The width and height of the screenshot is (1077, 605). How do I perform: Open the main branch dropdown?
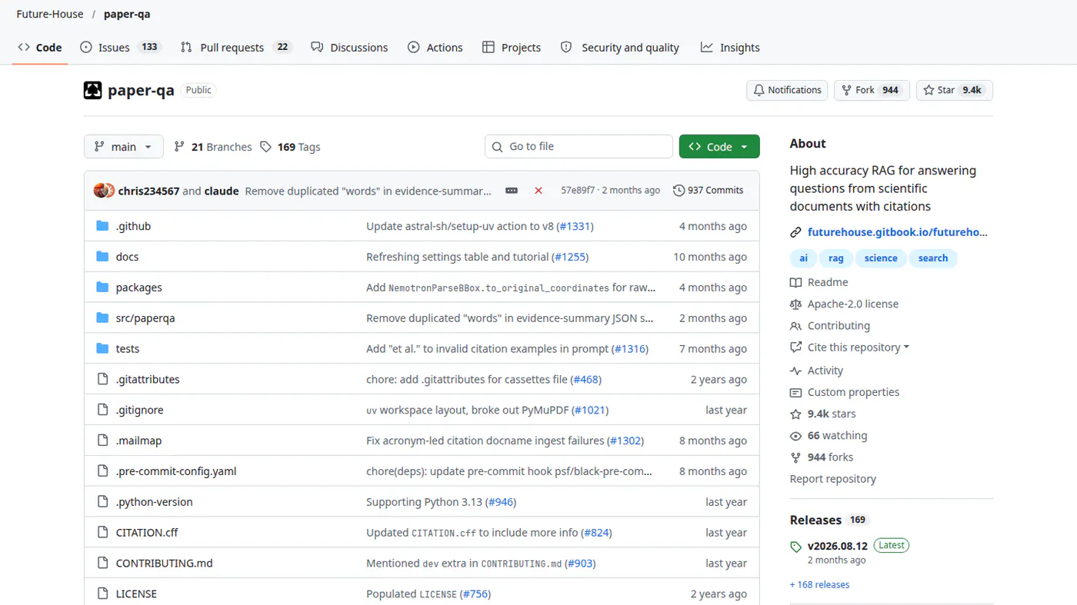click(124, 146)
